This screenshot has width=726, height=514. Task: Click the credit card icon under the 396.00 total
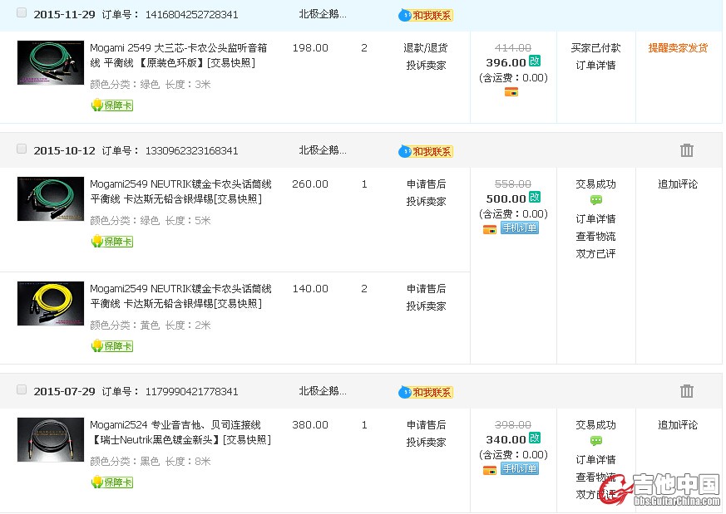coord(512,92)
